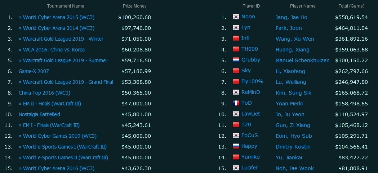The height and width of the screenshot is (173, 378).
Task: Click the France flag beside ToD
Action: 236,103
